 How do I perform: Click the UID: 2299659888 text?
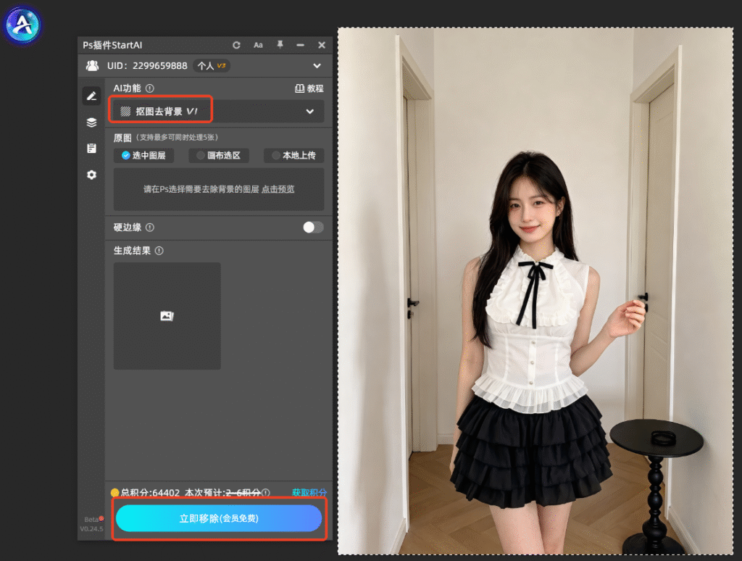[147, 66]
